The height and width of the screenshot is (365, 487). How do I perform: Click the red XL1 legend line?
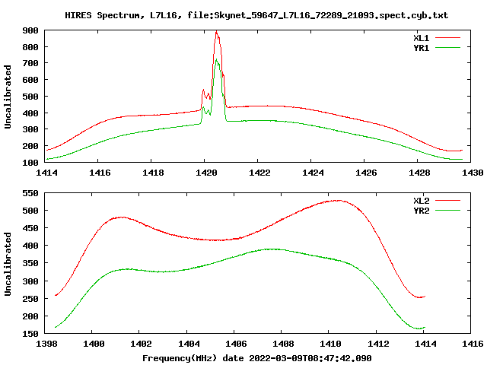447,38
